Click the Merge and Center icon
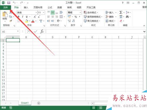Viewport: 147px width, 110px height. (61, 17)
